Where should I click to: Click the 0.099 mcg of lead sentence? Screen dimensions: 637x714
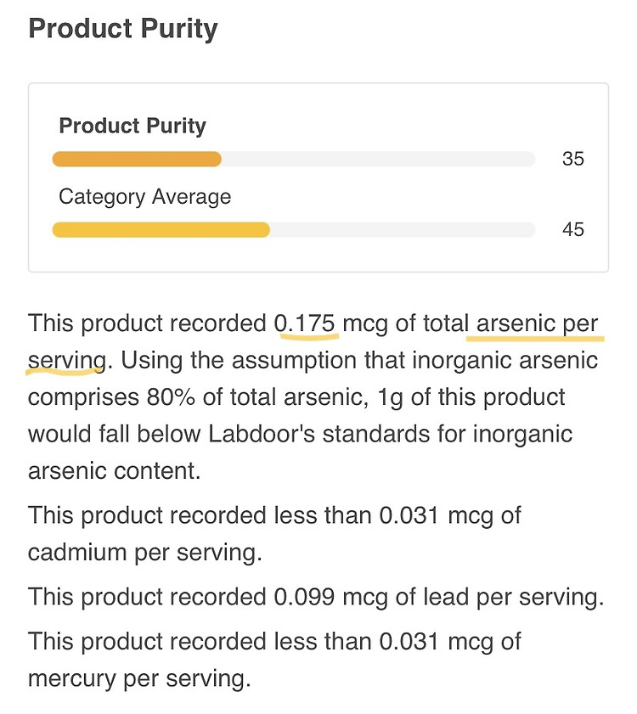click(x=316, y=597)
